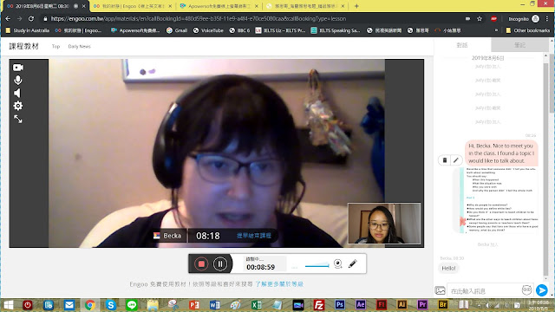Open Study in Australia bookmark
This screenshot has width=555, height=312.
point(28,30)
